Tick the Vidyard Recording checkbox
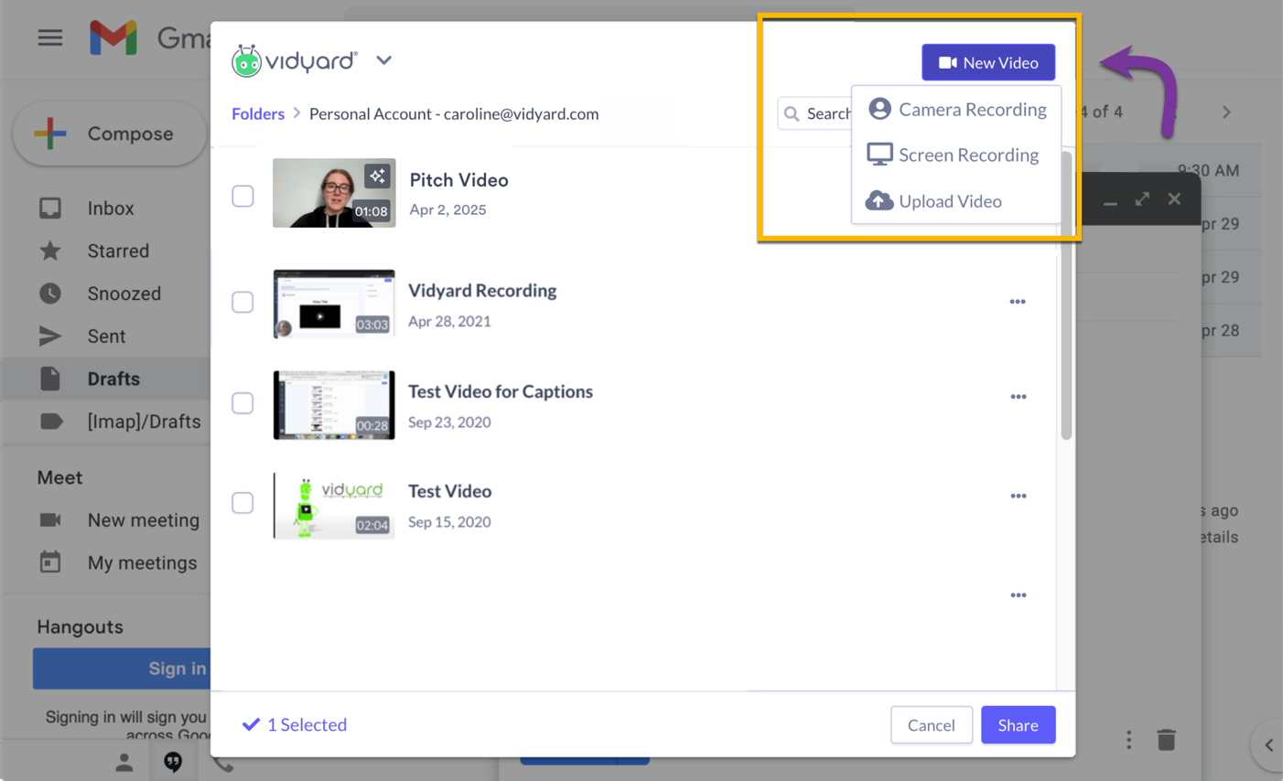1283x781 pixels. point(243,302)
